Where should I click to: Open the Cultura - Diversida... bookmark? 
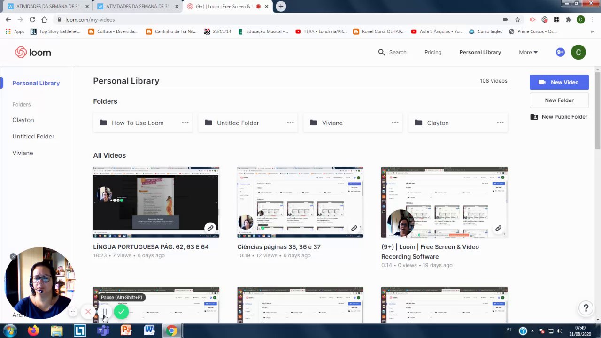pyautogui.click(x=113, y=31)
